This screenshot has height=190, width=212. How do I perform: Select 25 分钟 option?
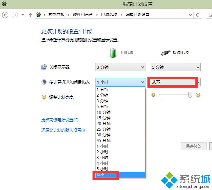(x=120, y=129)
